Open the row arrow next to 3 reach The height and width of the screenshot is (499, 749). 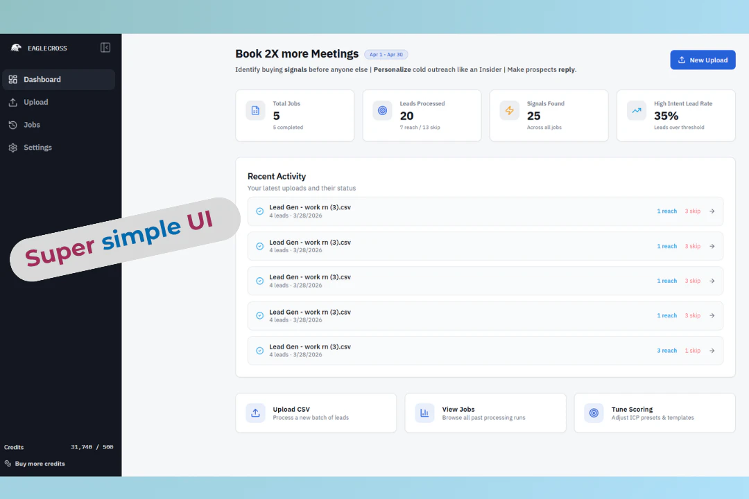[x=712, y=351]
